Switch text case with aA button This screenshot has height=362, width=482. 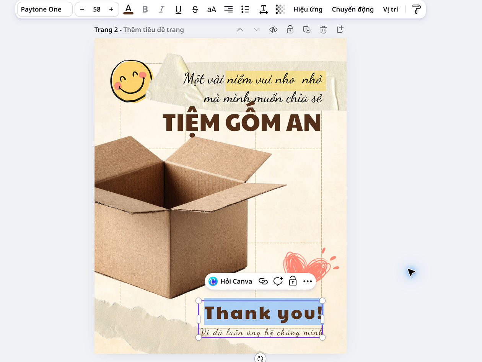point(212,9)
